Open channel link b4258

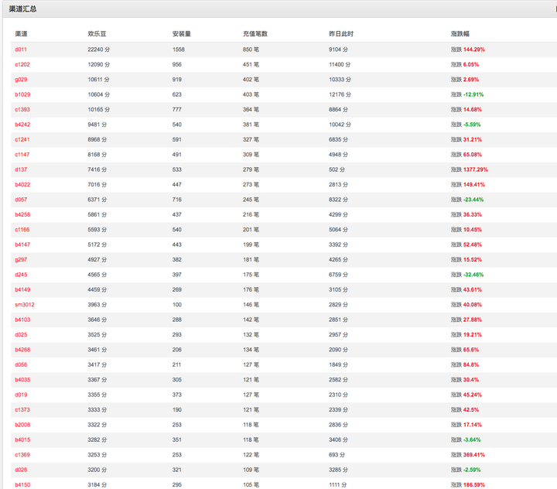point(22,214)
